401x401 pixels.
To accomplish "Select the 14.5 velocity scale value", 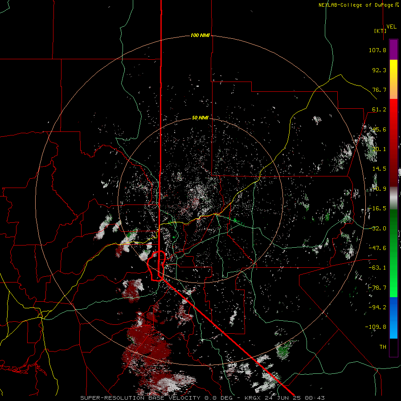I will pyautogui.click(x=379, y=169).
